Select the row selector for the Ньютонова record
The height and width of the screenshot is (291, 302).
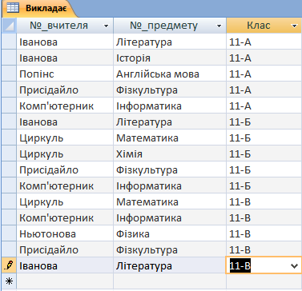coord(9,233)
